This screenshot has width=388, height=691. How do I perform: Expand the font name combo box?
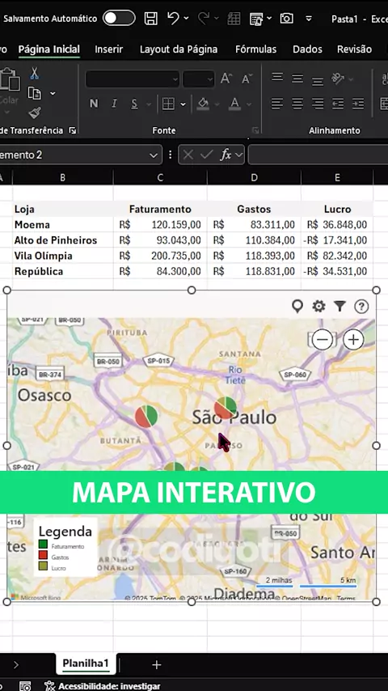click(x=133, y=79)
